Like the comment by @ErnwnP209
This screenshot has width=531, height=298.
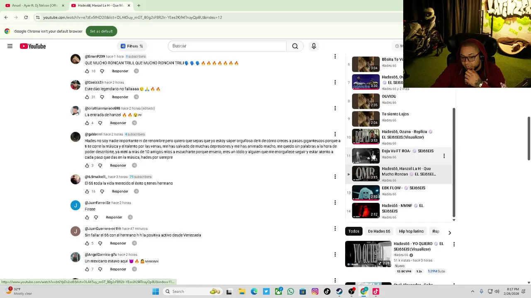click(87, 71)
